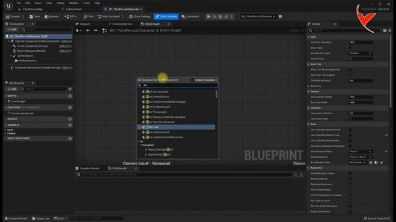The height and width of the screenshot is (222, 396).
Task: Open BP_ThirdPersonCharacter debug object dropdown
Action: (x=258, y=17)
